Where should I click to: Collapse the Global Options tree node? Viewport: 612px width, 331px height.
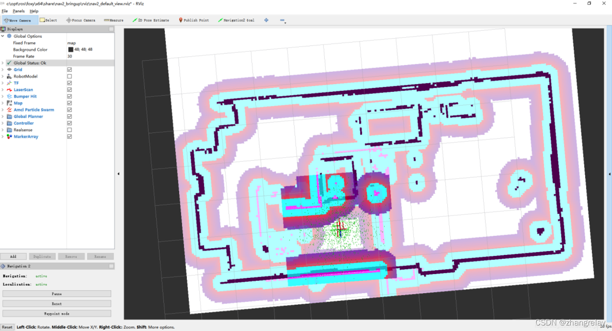coord(3,36)
